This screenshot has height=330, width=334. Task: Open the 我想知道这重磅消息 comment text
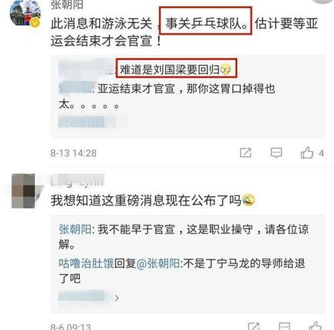(146, 201)
